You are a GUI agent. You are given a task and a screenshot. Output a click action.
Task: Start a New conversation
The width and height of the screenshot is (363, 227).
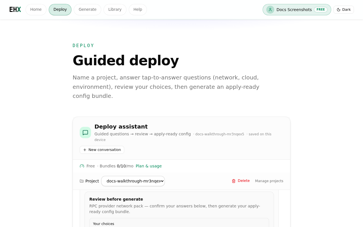pos(102,150)
